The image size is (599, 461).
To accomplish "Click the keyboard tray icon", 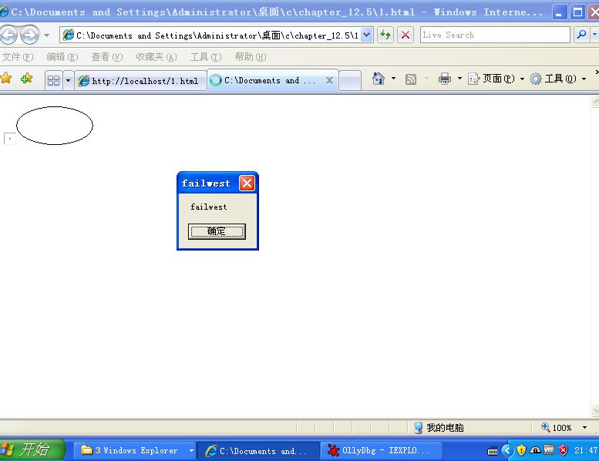I will click(x=493, y=451).
